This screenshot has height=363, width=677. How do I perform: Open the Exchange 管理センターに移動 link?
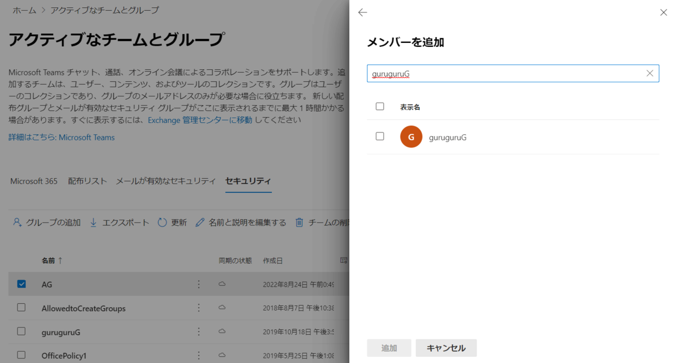point(200,120)
